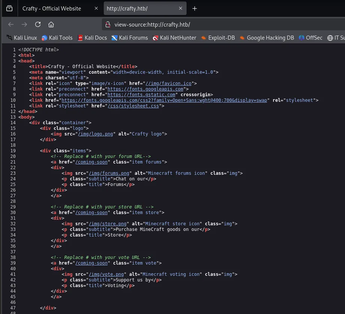Open the OffSec bookmark
Image resolution: width=345 pixels, height=314 pixels.
[311, 38]
